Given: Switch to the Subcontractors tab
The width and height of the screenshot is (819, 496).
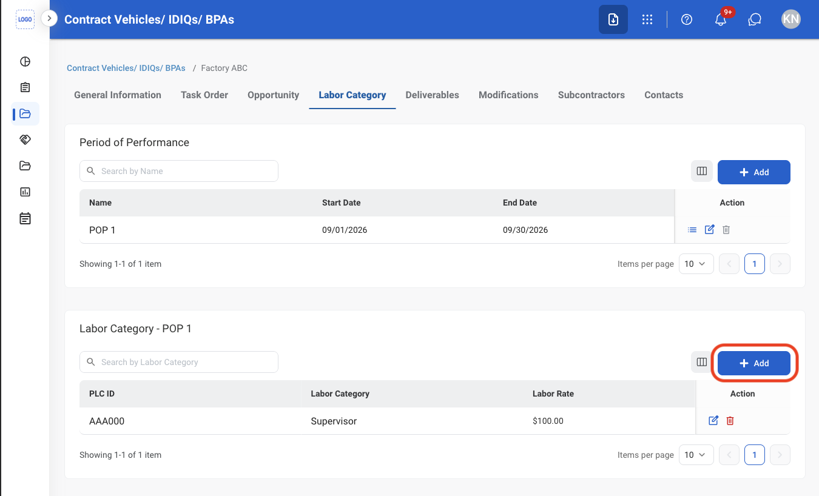Looking at the screenshot, I should pyautogui.click(x=591, y=95).
